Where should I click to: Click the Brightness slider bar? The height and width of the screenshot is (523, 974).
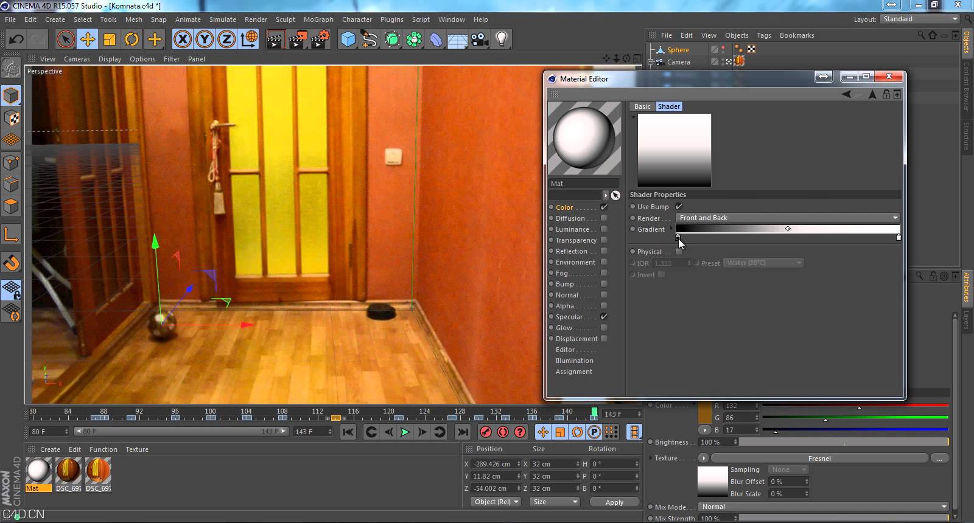[843, 442]
